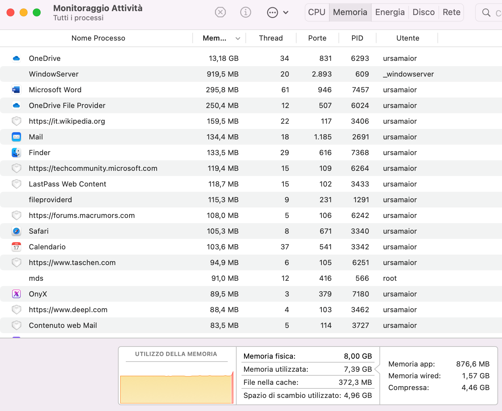Click the 13,18 GB memory value
Screen dimensions: 502x411
tap(224, 58)
